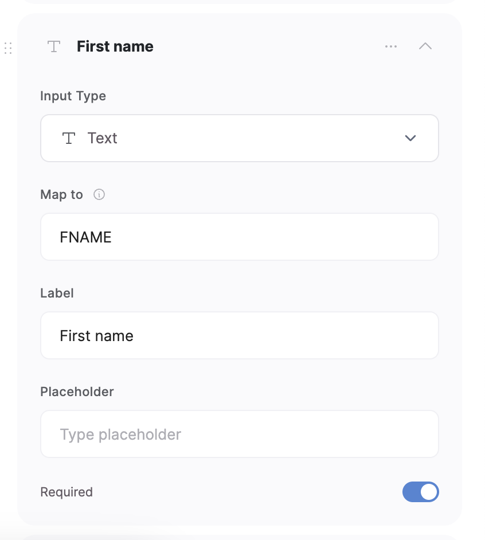Click the "Input Type" heading

[73, 96]
